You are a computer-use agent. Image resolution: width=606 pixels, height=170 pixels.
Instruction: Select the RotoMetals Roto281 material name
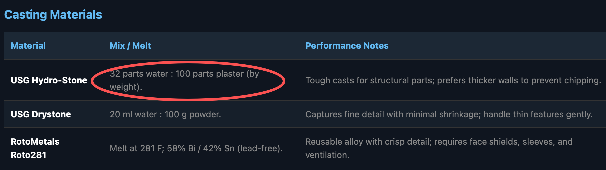point(35,148)
